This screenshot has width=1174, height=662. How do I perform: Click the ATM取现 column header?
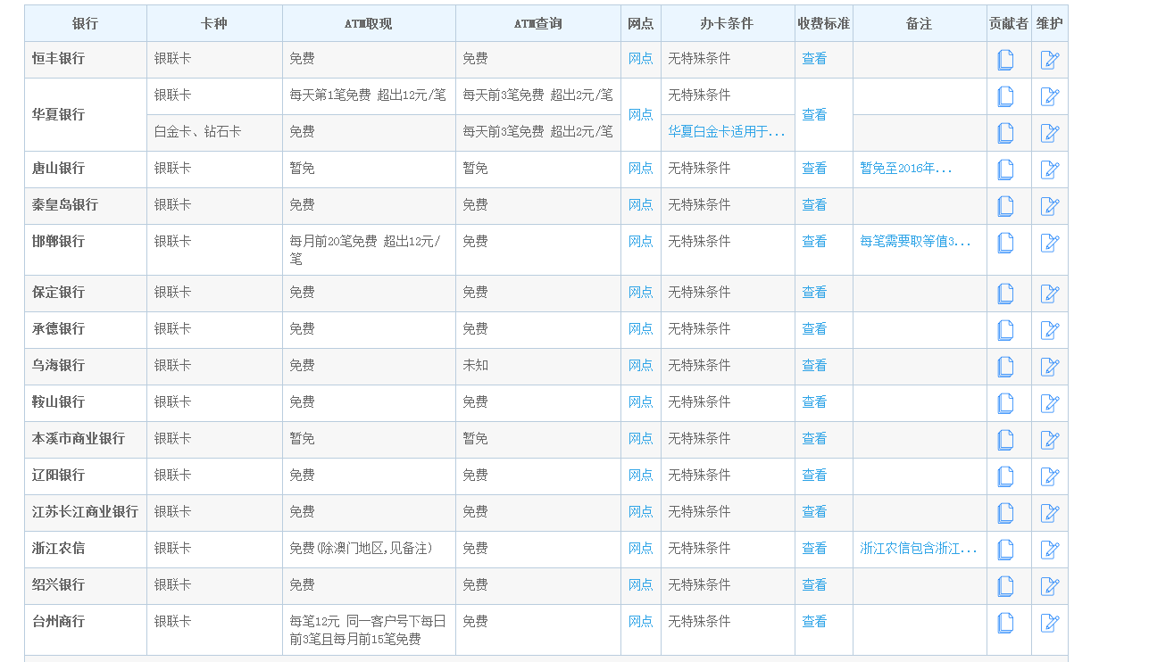(x=369, y=23)
